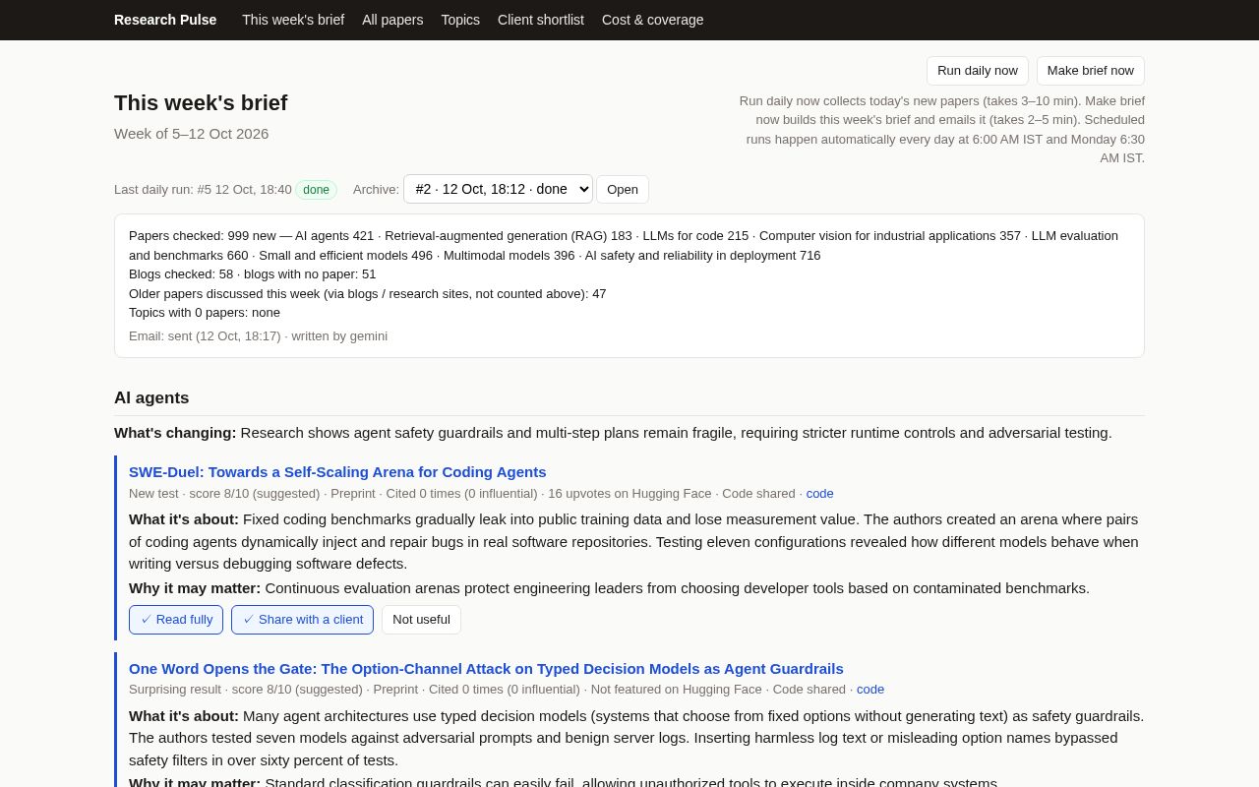Click the Research Pulse brand name
Viewport: 1259px width, 787px height.
(165, 20)
